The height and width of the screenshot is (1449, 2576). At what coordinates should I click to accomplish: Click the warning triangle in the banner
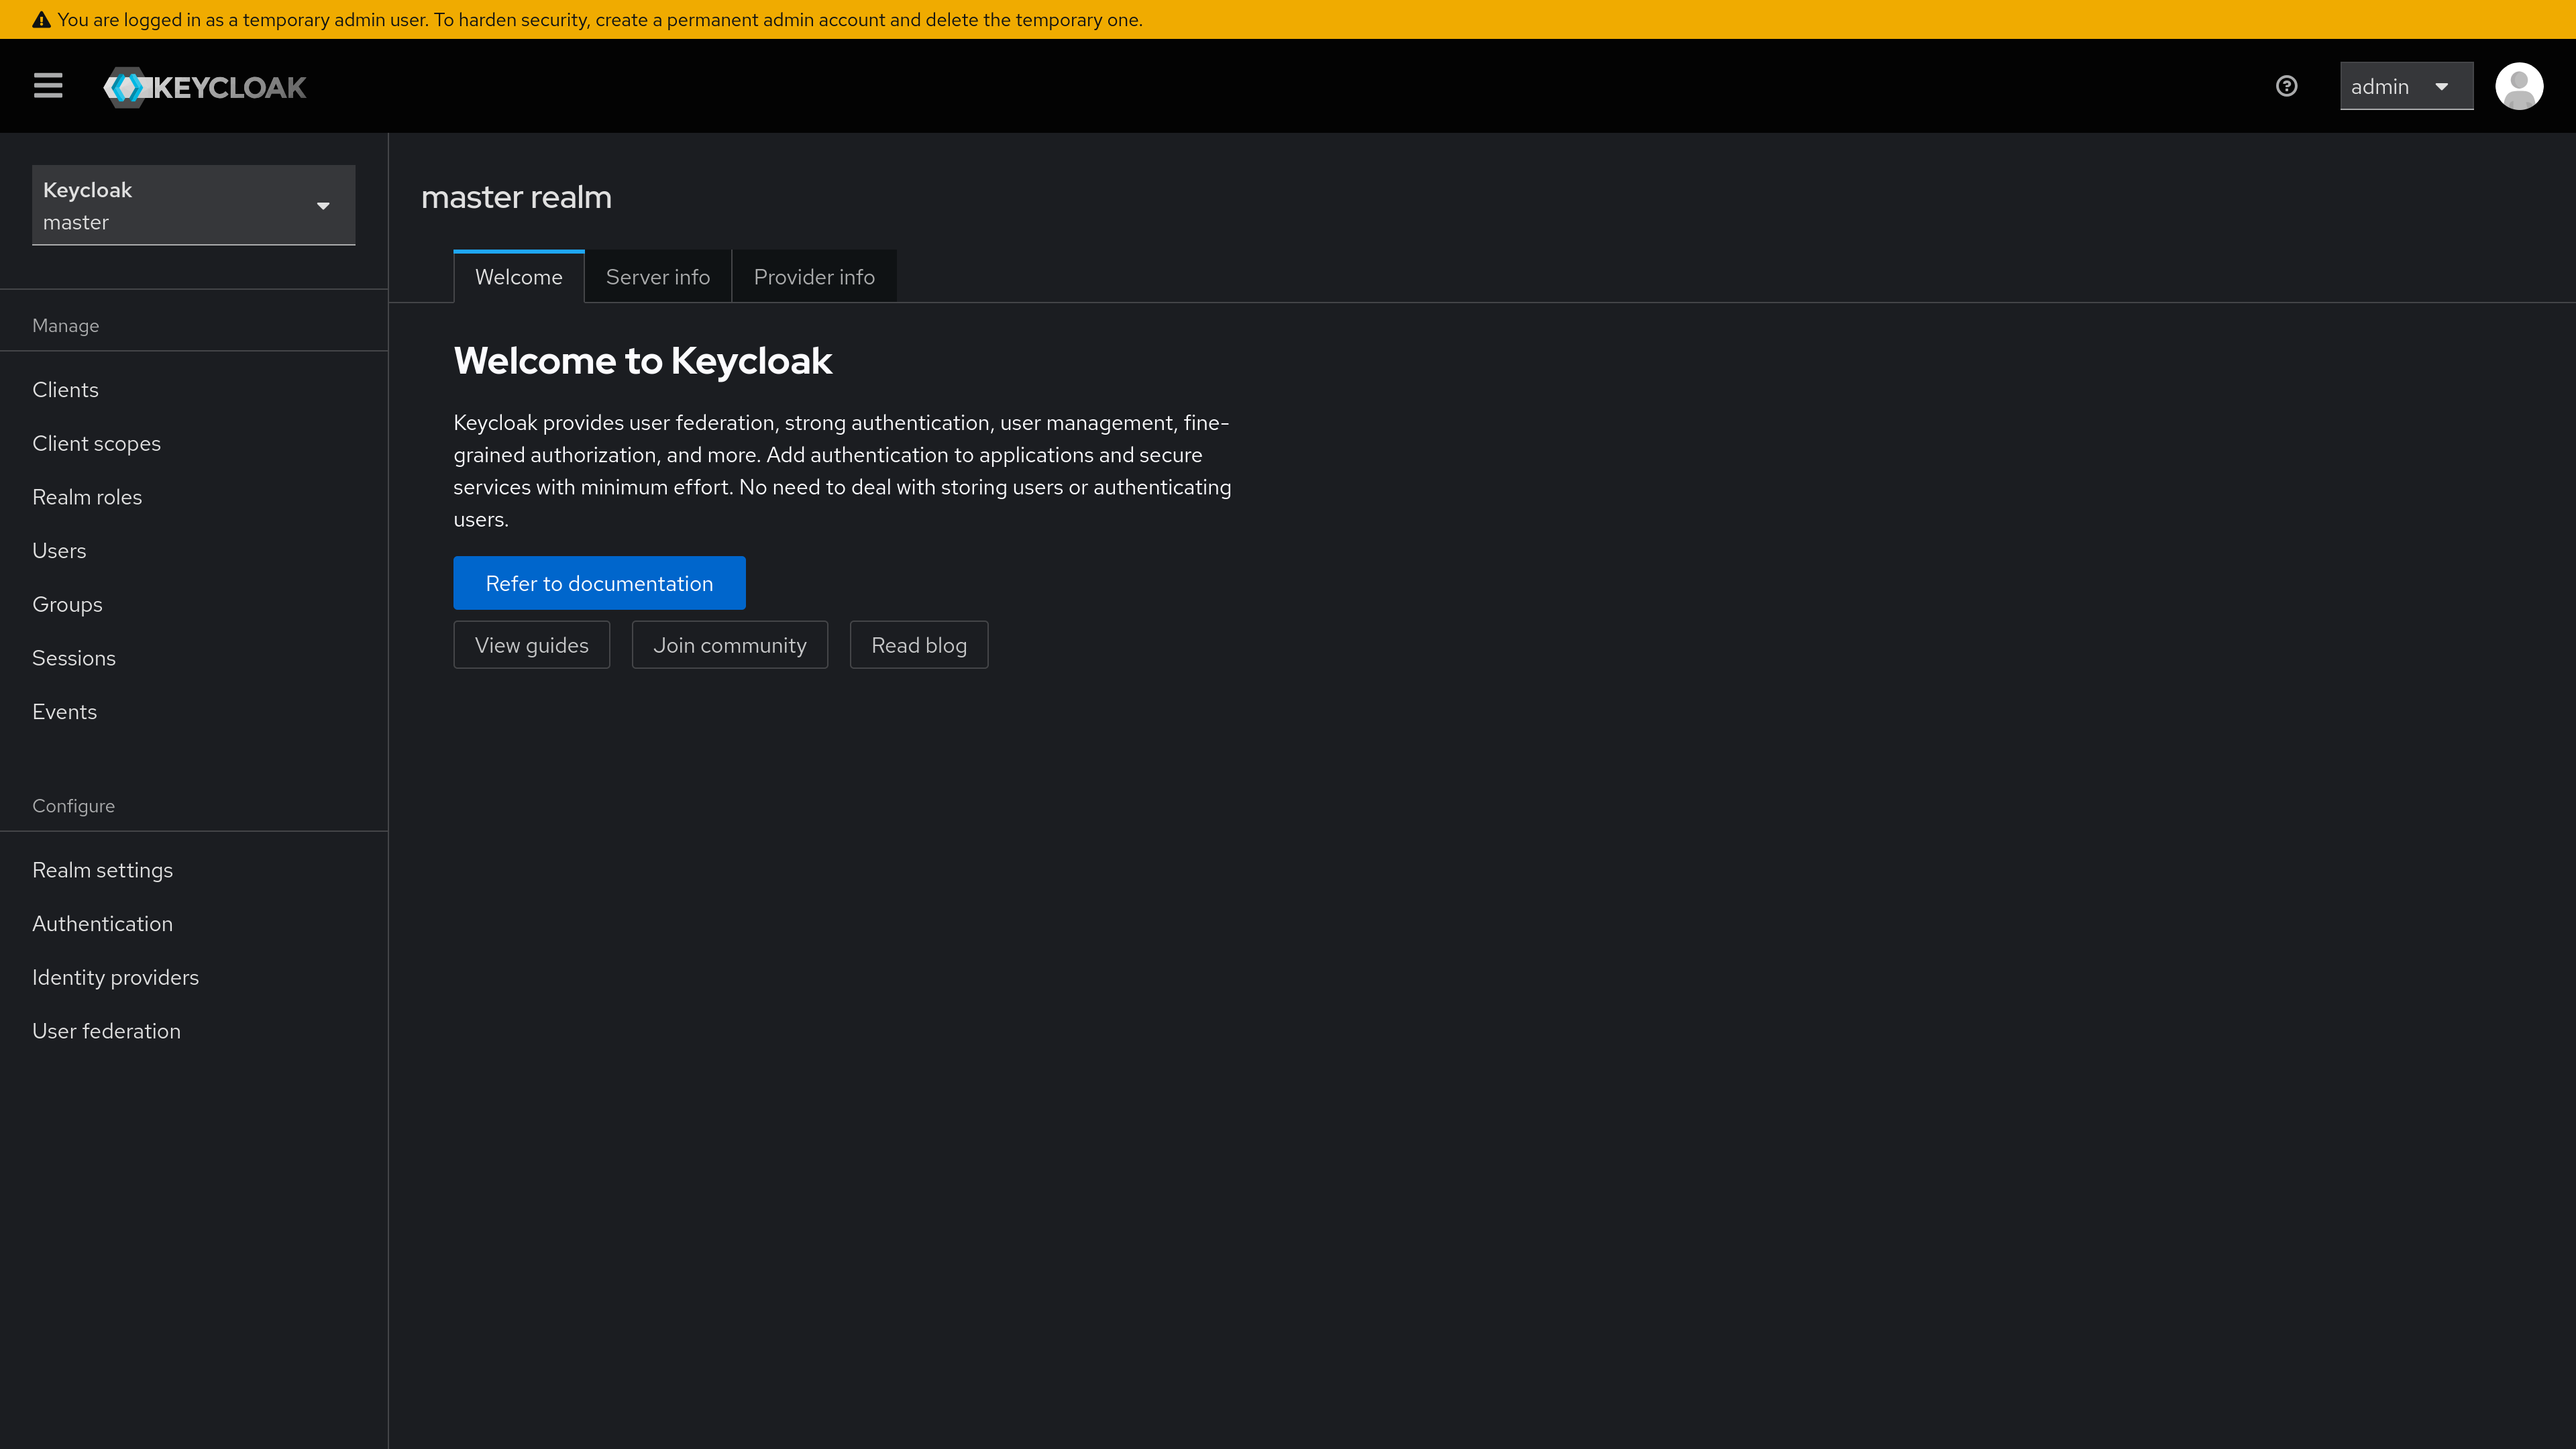pyautogui.click(x=41, y=20)
